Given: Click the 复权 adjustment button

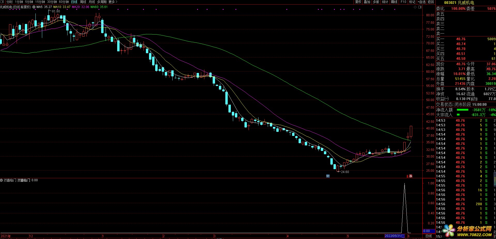Looking at the screenshot, I should tap(358, 2).
